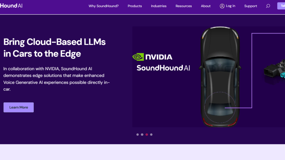Click the partially visible Talk button
This screenshot has width=285, height=160.
pos(281,6)
